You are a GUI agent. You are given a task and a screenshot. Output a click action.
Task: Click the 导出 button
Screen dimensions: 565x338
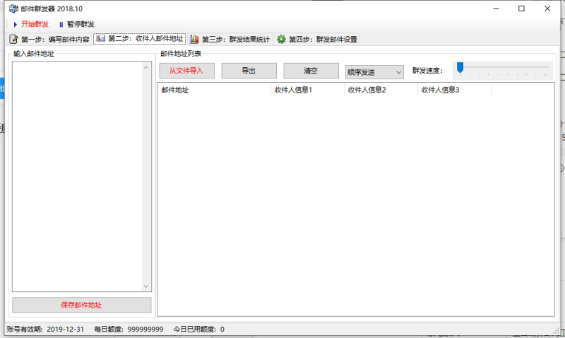tap(249, 71)
